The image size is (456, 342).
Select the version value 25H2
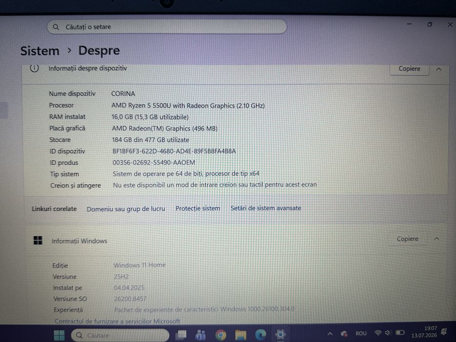click(121, 276)
